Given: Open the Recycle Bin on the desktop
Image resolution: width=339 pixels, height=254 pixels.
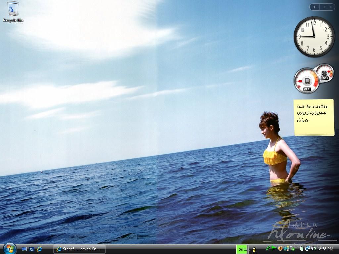Looking at the screenshot, I should [13, 11].
